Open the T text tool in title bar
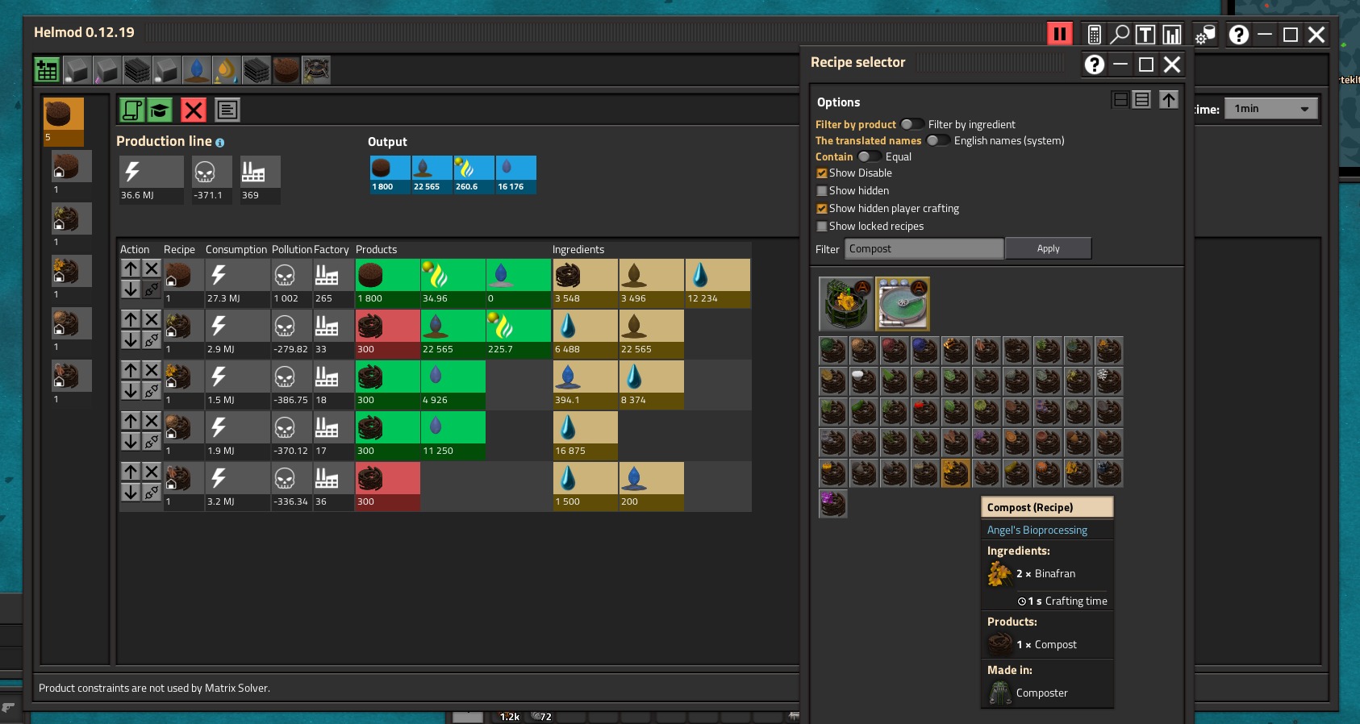Image resolution: width=1360 pixels, height=724 pixels. [1145, 35]
